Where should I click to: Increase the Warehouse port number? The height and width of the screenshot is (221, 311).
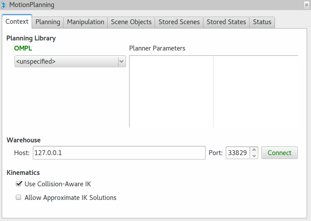pos(254,149)
